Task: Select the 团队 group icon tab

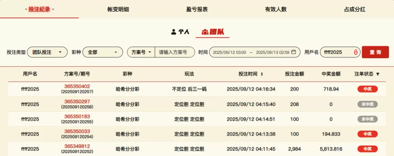Action: click(205, 32)
